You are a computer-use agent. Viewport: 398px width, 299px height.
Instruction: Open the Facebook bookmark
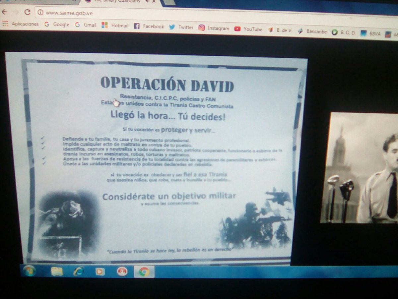pos(149,26)
